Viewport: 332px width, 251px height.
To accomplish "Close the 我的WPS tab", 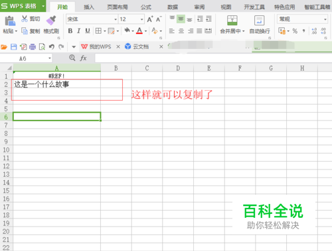I will [118, 46].
